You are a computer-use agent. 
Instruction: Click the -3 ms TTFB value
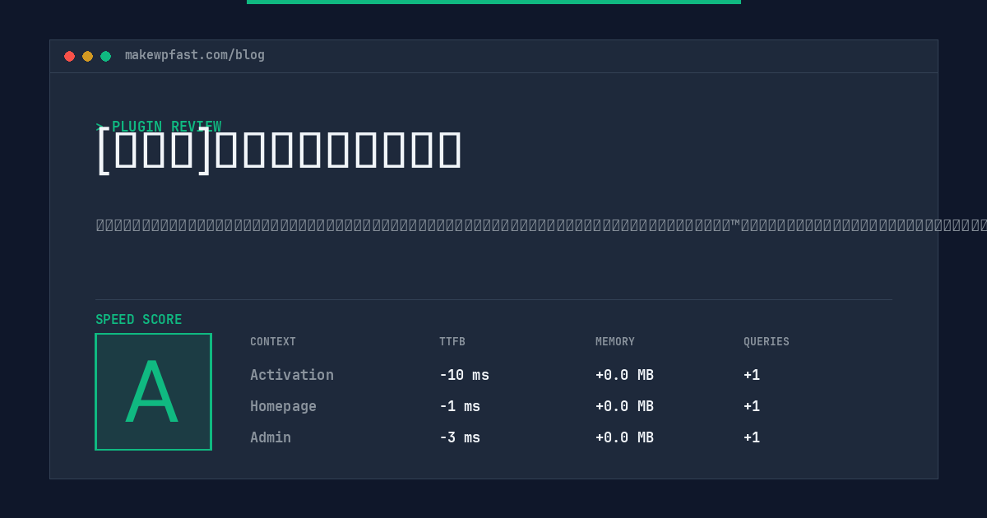[x=460, y=437]
